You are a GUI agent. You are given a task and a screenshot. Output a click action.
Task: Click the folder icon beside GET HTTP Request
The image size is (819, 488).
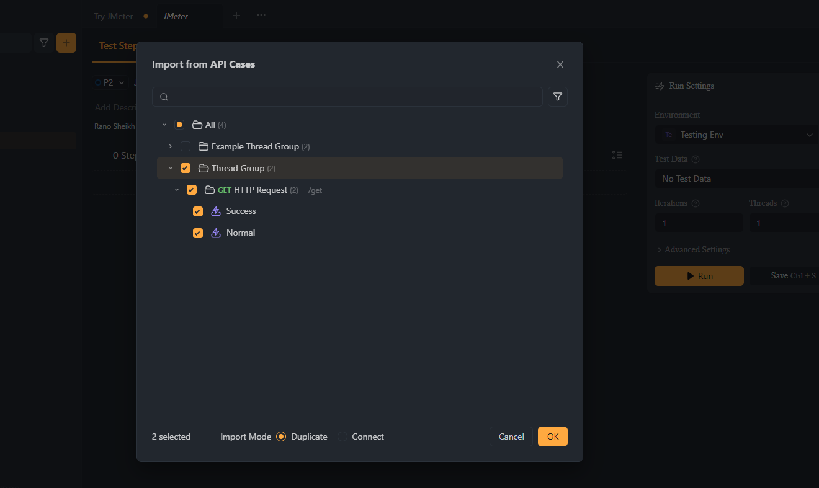(x=210, y=190)
